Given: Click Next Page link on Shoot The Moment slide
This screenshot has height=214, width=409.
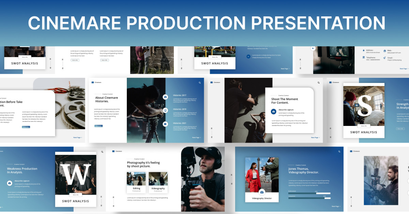Looking at the screenshot, I should pyautogui.click(x=315, y=138).
